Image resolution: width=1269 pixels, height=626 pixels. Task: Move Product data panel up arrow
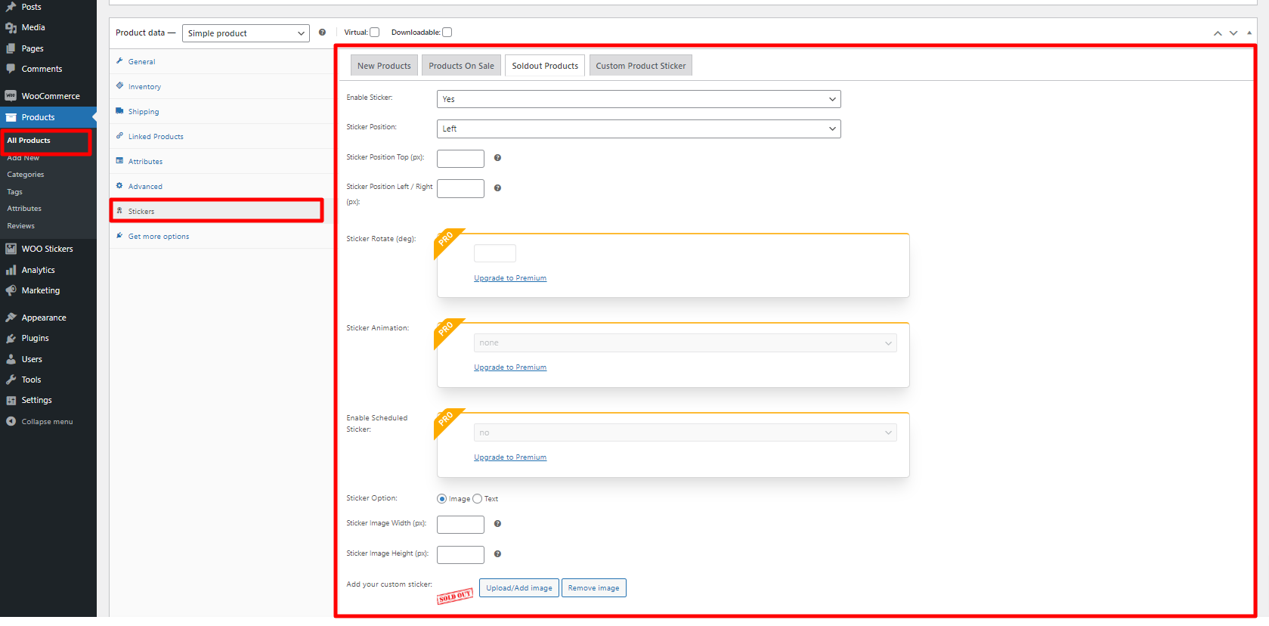pos(1218,33)
